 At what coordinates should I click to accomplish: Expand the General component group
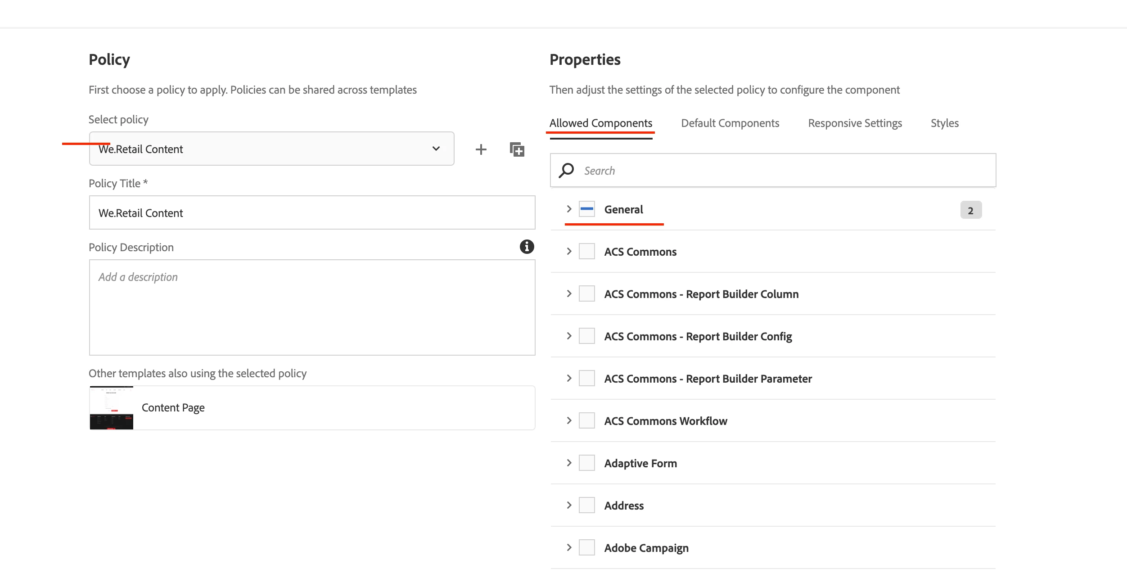569,209
